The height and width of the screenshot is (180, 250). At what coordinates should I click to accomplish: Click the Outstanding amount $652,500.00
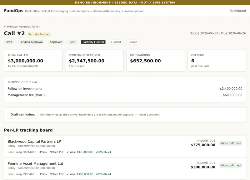tap(145, 61)
